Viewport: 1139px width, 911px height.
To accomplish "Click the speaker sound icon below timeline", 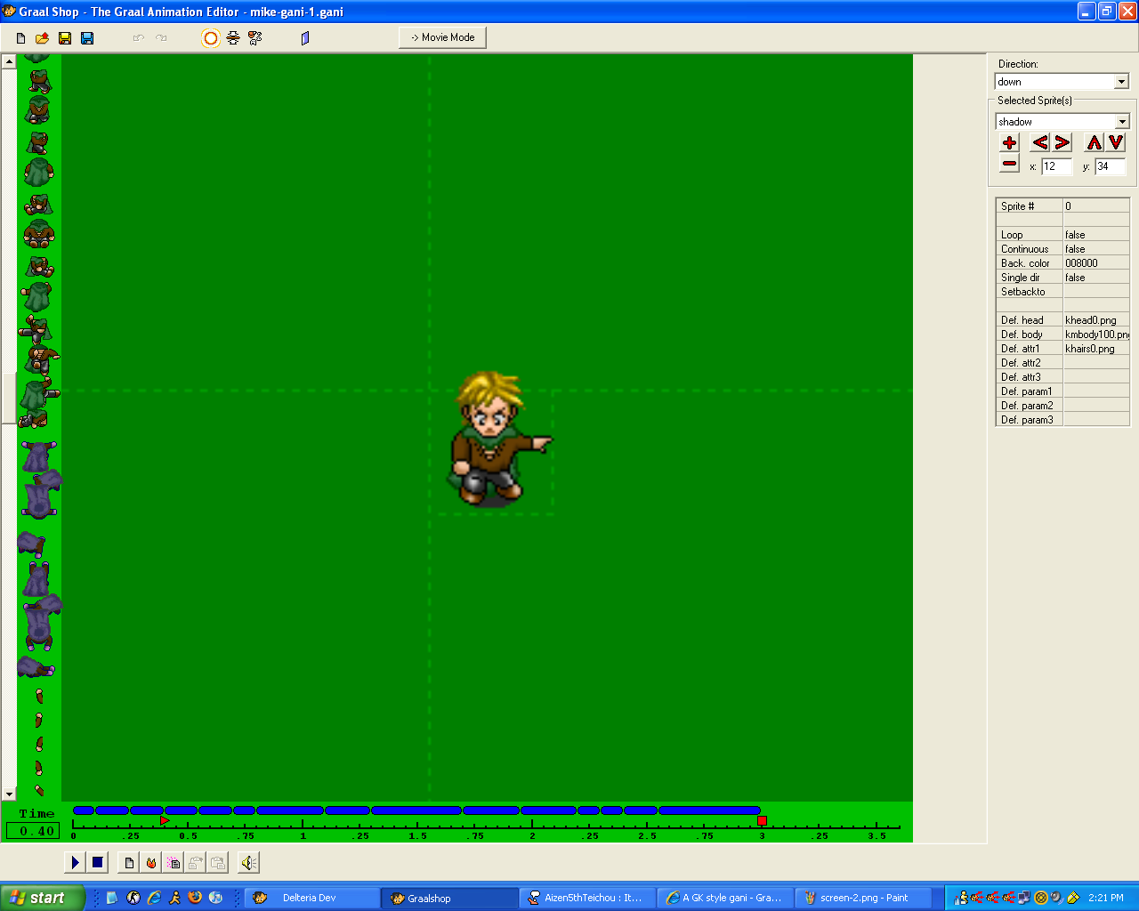I will [249, 862].
